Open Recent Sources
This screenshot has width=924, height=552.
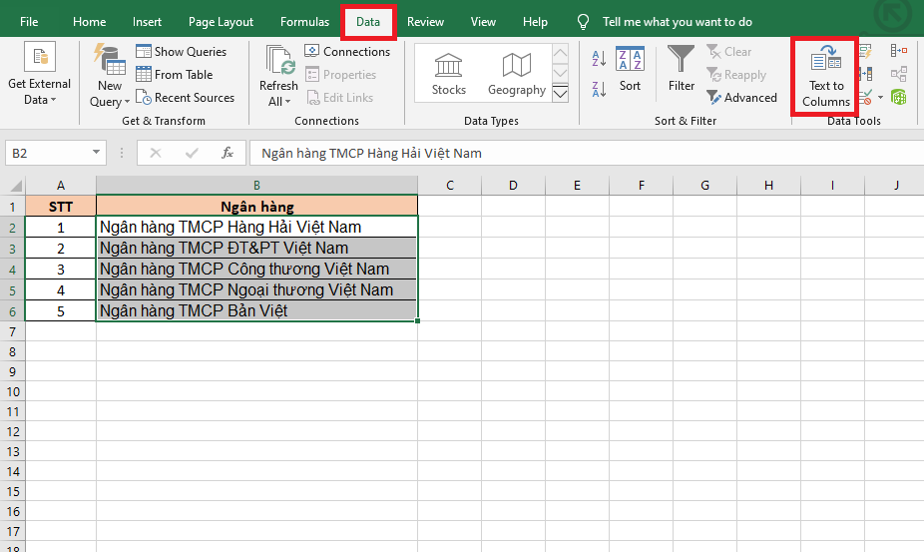[185, 97]
